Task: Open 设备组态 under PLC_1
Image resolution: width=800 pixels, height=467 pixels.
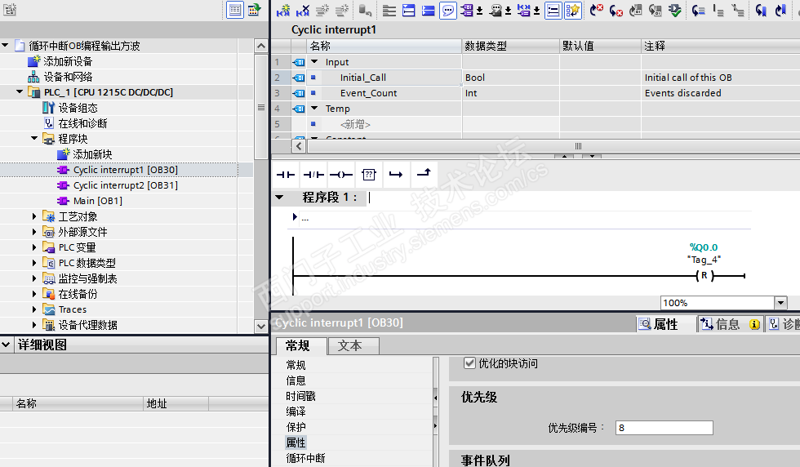Action: pyautogui.click(x=78, y=108)
